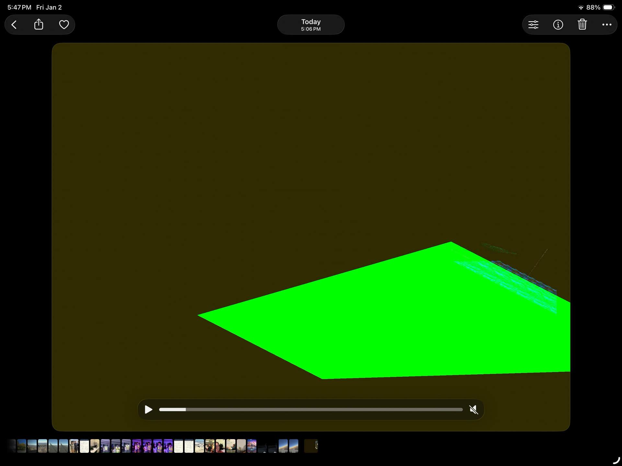This screenshot has height=466, width=622.
Task: Tap the clock time in status bar
Action: 19,7
